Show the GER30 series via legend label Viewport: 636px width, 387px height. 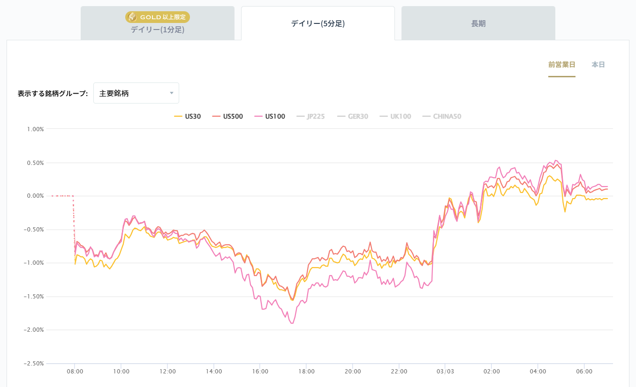coord(358,117)
